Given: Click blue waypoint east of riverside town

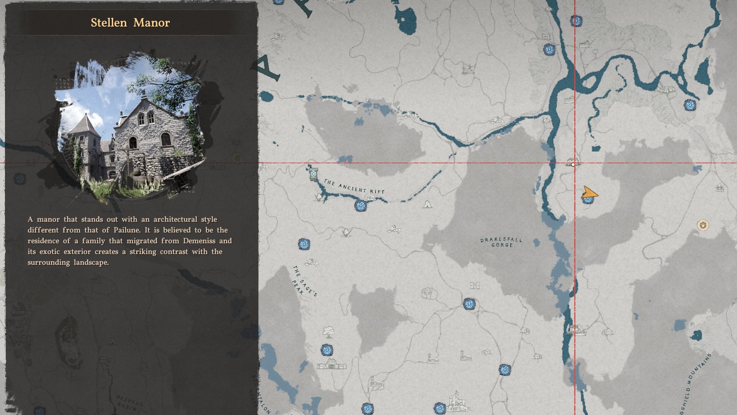Looking at the screenshot, I should tap(690, 105).
